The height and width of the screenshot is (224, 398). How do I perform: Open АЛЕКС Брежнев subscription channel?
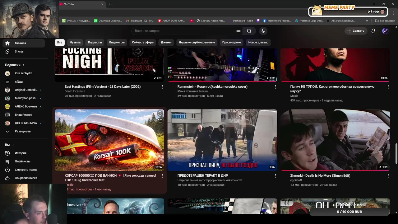24,106
